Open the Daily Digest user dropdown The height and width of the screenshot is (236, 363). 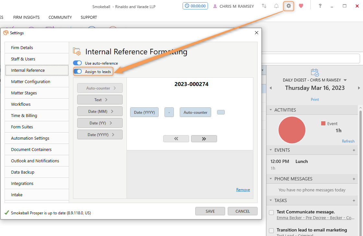coord(345,80)
